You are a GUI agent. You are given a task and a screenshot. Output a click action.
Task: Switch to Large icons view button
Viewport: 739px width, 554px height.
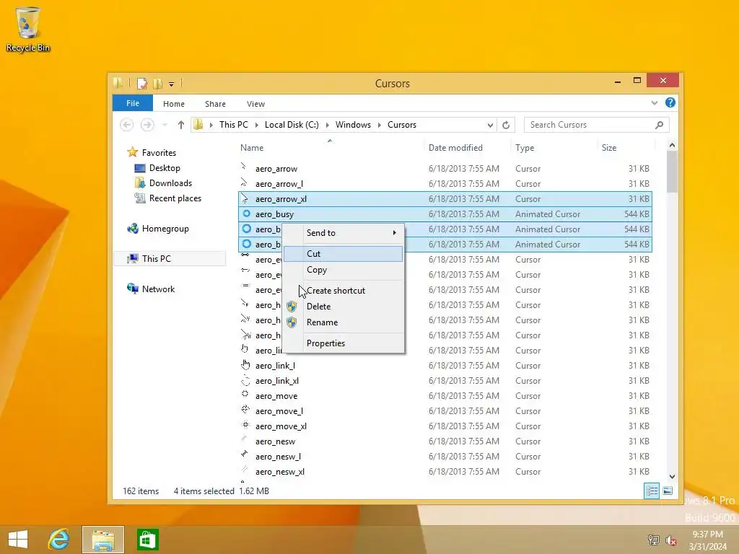point(668,491)
